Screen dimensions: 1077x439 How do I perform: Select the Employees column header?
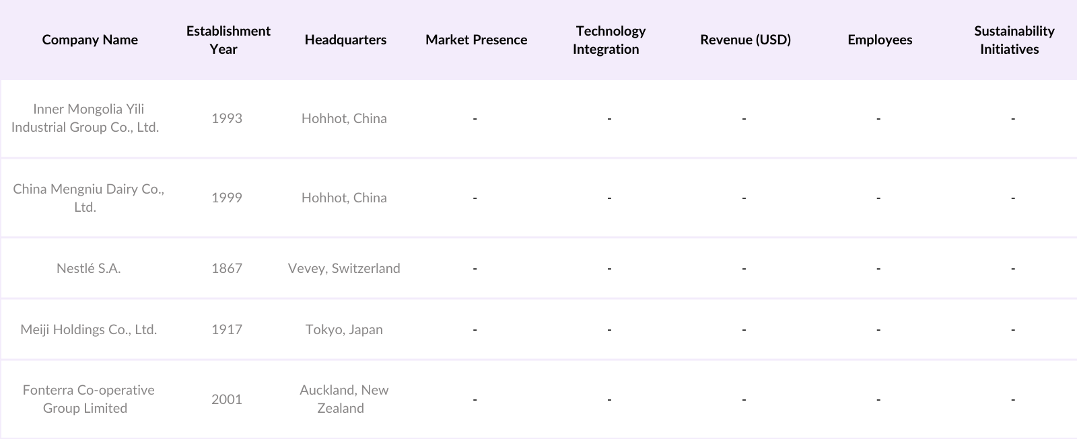880,40
